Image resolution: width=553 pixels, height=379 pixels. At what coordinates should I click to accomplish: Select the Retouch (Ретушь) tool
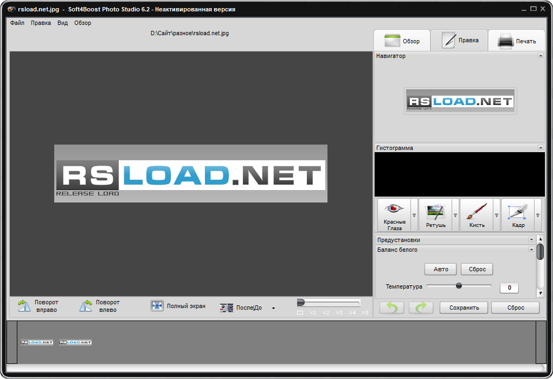pos(435,215)
